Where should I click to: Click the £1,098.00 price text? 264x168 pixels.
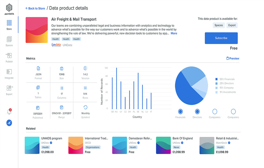(47, 152)
